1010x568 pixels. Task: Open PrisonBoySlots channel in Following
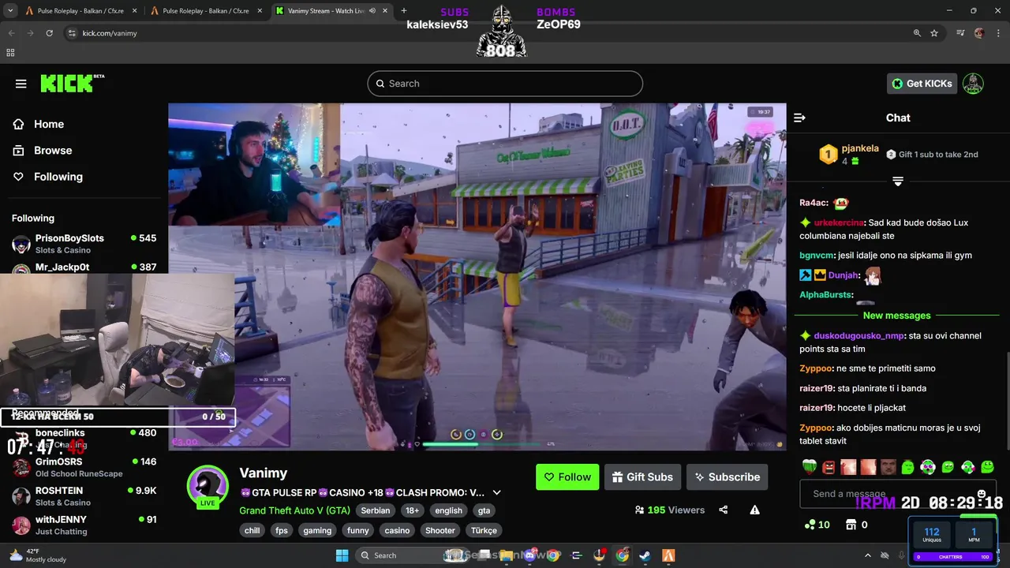click(x=84, y=243)
